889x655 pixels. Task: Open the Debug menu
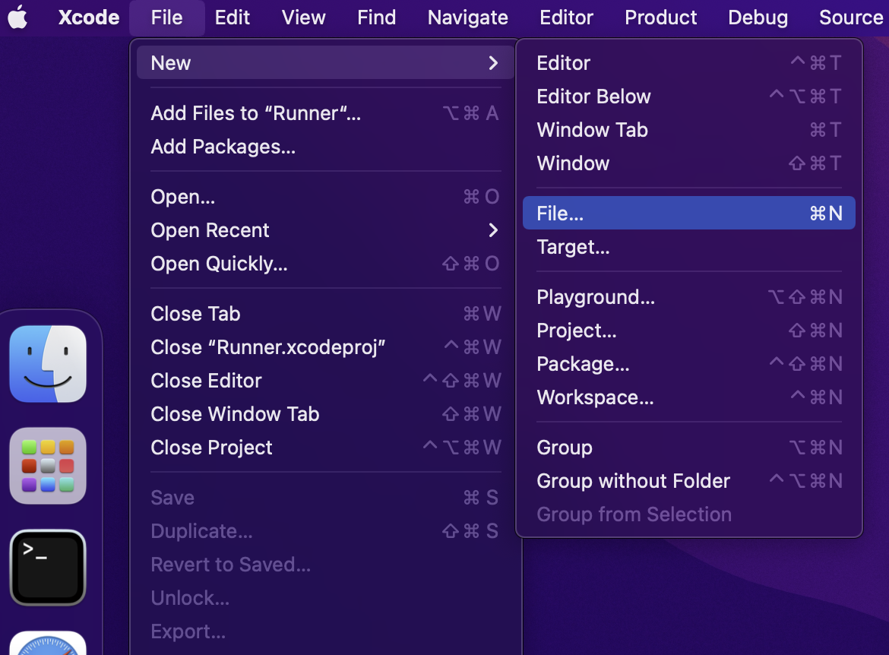[x=758, y=17]
